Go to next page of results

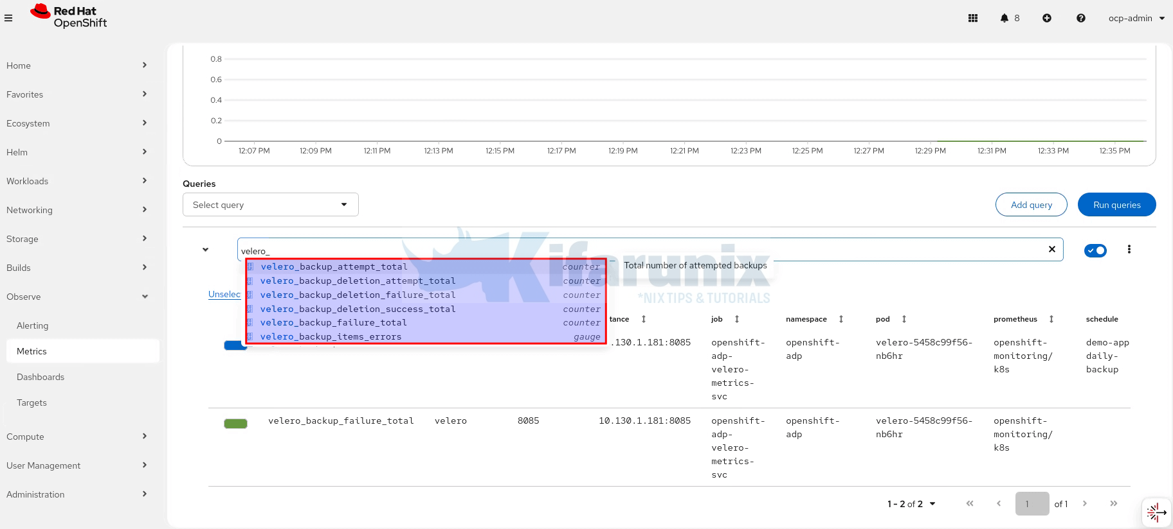1085,503
